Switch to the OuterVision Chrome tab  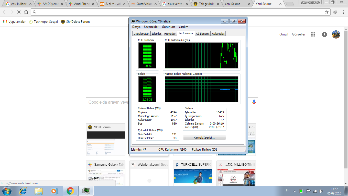click(x=144, y=4)
